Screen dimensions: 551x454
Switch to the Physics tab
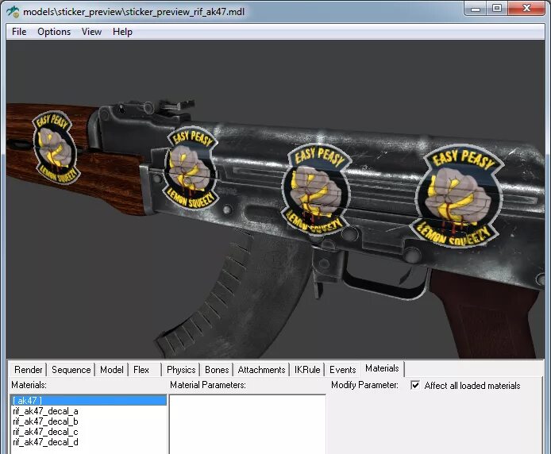click(x=181, y=370)
